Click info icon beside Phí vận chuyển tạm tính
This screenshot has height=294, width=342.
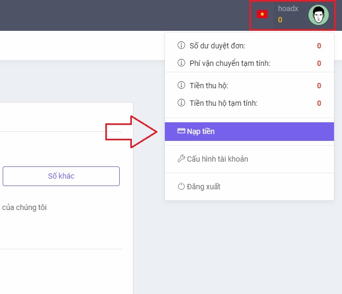[x=181, y=63]
